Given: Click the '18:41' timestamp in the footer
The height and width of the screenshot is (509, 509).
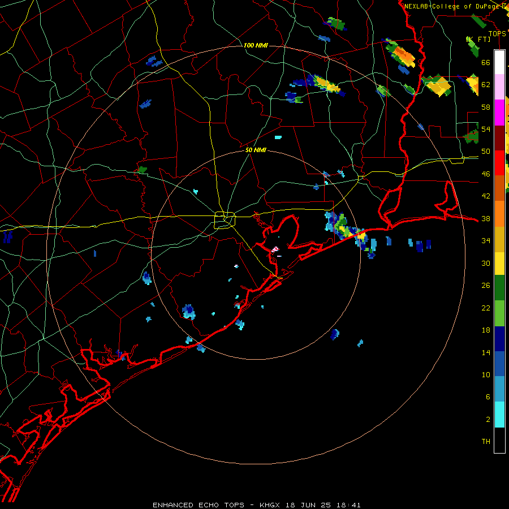Looking at the screenshot, I should pos(348,505).
